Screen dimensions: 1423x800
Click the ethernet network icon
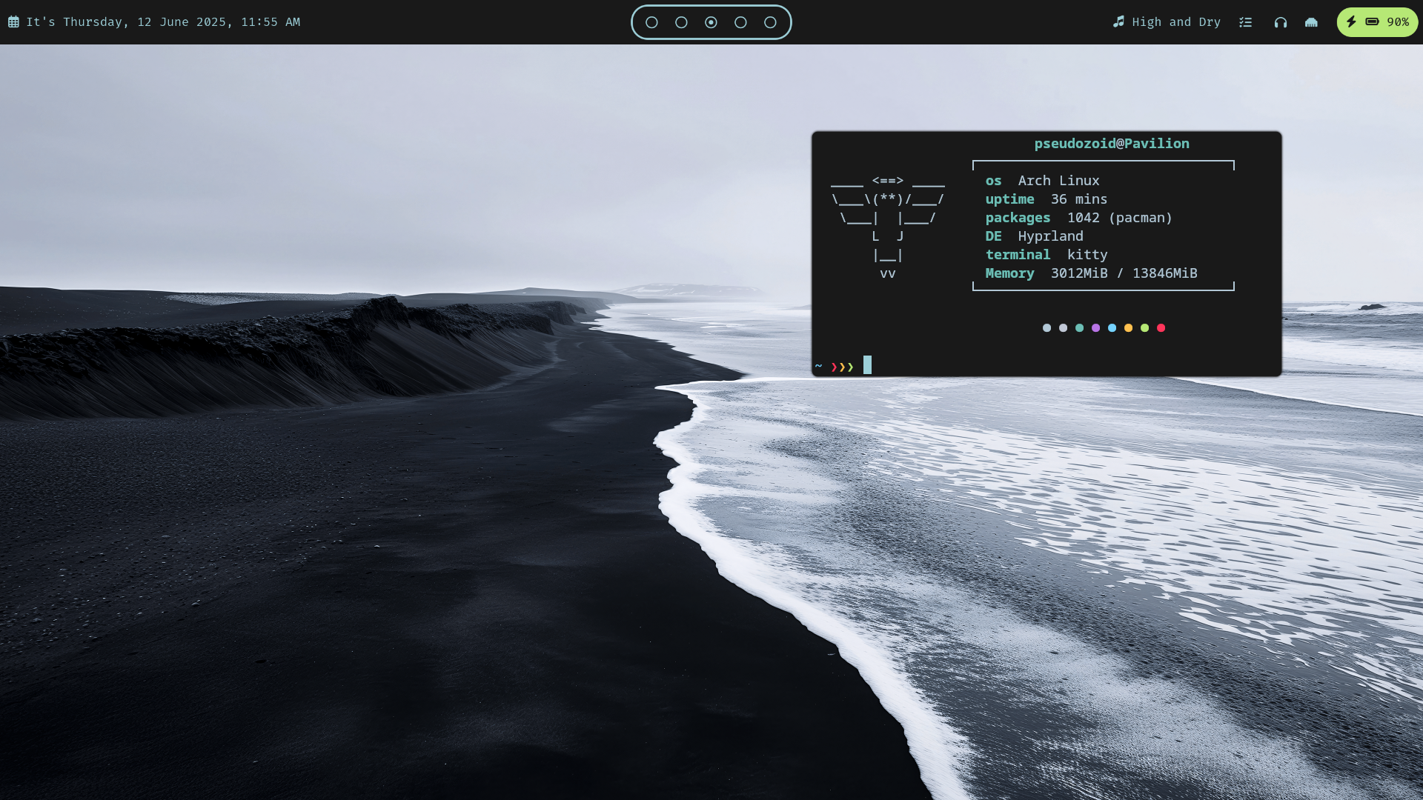tap(1311, 22)
